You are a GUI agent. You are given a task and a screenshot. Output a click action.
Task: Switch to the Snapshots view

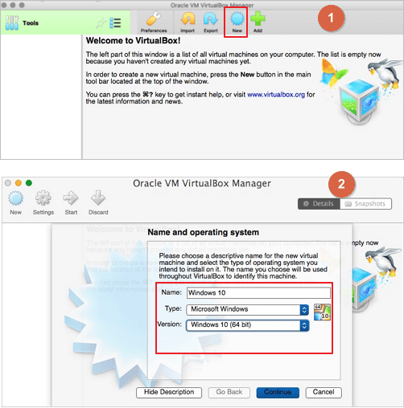(x=366, y=204)
